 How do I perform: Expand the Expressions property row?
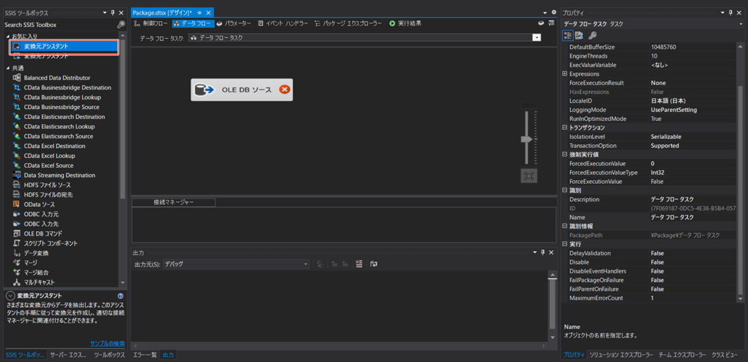click(x=565, y=74)
